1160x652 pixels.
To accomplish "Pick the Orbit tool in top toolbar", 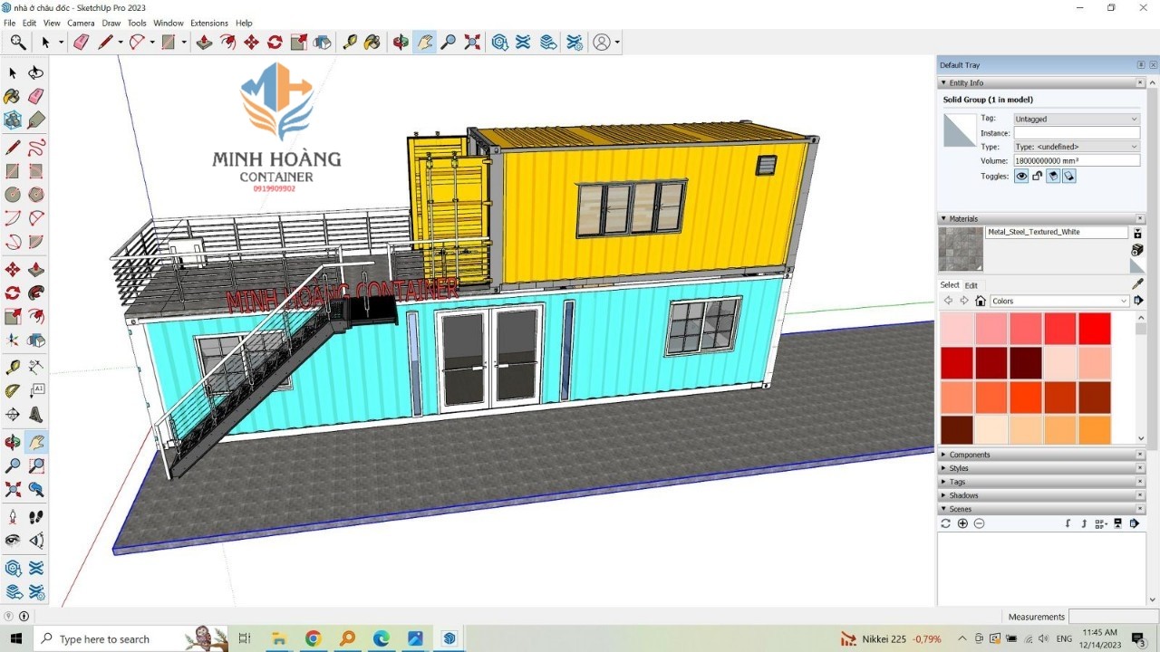I will point(401,43).
